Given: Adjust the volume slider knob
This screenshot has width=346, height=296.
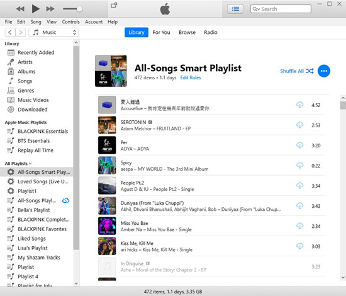Looking at the screenshot, I should click(79, 9).
